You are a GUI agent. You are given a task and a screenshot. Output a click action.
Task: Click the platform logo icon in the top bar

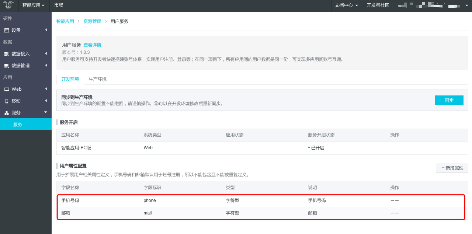(9, 5)
